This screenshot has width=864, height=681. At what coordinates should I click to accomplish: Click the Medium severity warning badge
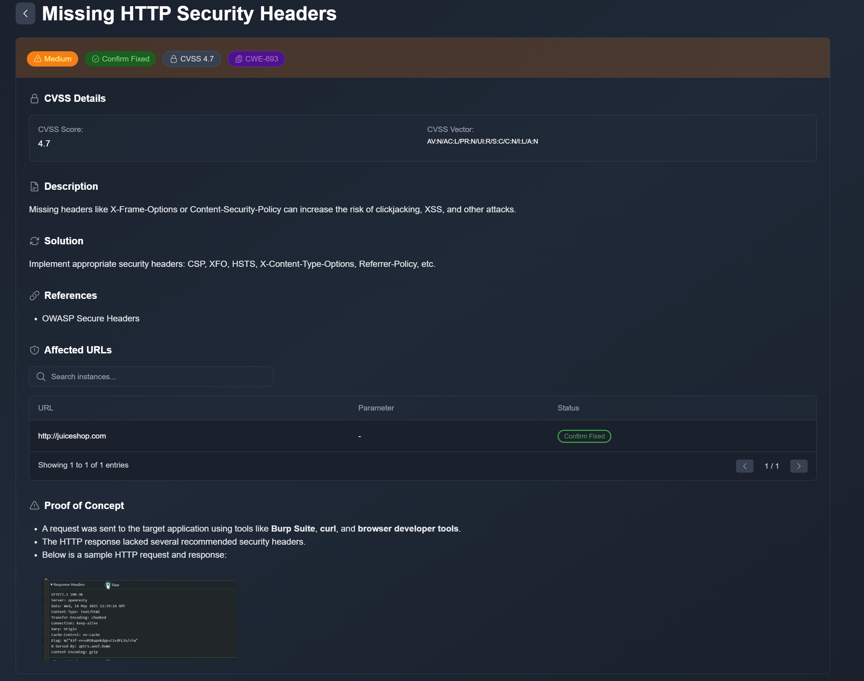point(52,59)
